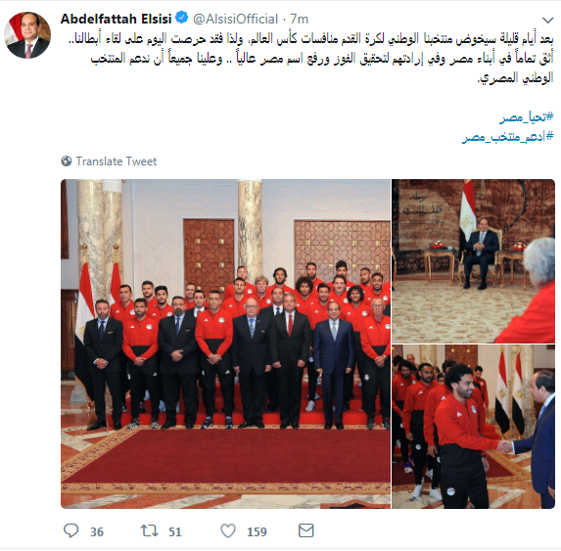Click the Translate Tweet link
The image size is (561, 551).
[117, 161]
